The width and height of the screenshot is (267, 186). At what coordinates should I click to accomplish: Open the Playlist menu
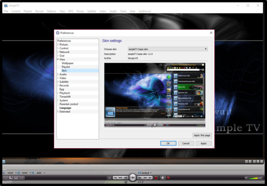click(28, 11)
